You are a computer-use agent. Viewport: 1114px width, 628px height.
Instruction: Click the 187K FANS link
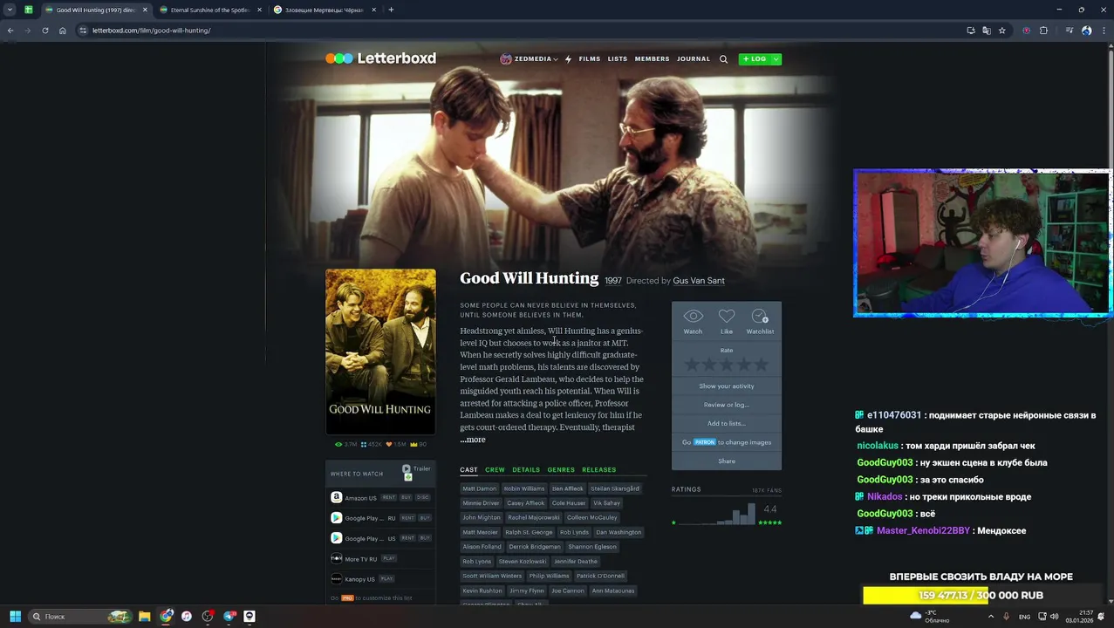tap(767, 490)
